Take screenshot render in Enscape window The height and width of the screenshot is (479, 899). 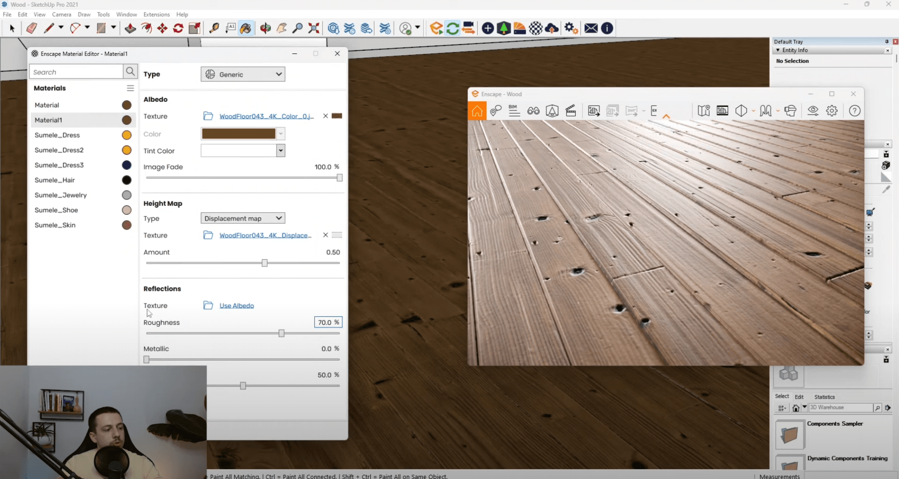[594, 111]
